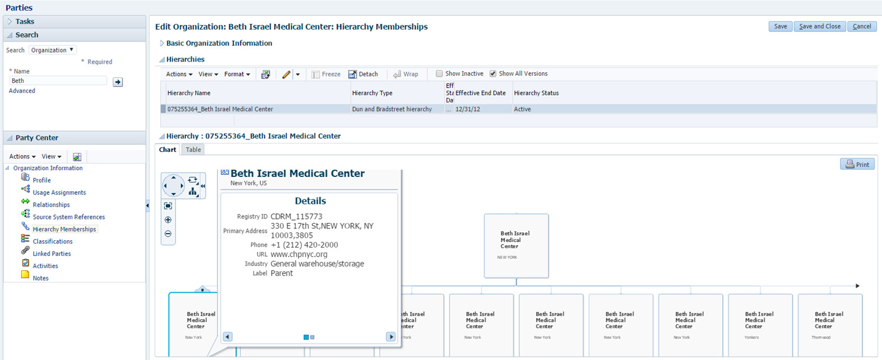882x360 pixels.
Task: Open the Party Center View menu
Action: tap(52, 157)
